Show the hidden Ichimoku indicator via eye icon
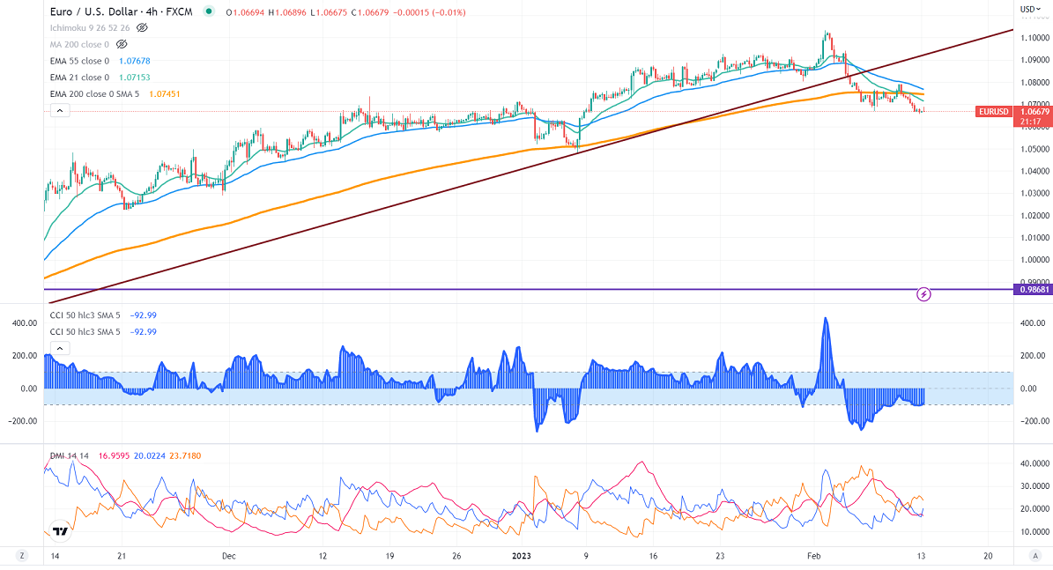 point(142,27)
